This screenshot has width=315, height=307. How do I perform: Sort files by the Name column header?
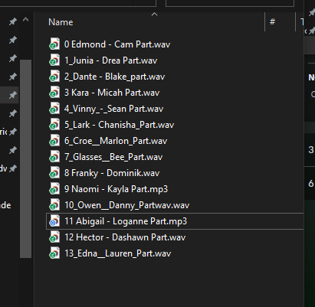coord(61,22)
